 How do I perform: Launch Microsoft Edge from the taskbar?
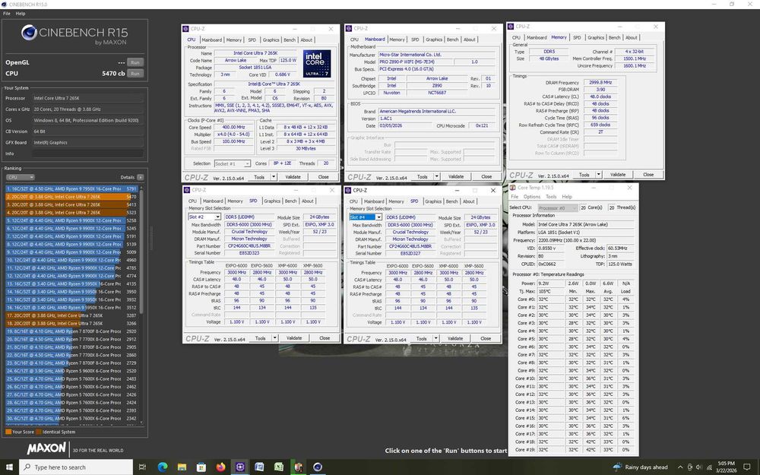click(163, 467)
